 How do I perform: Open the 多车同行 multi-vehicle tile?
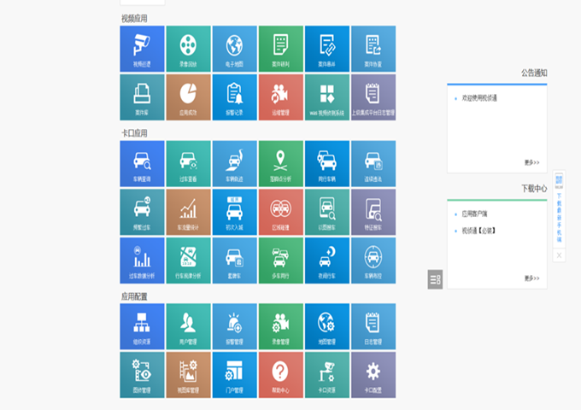coord(280,261)
